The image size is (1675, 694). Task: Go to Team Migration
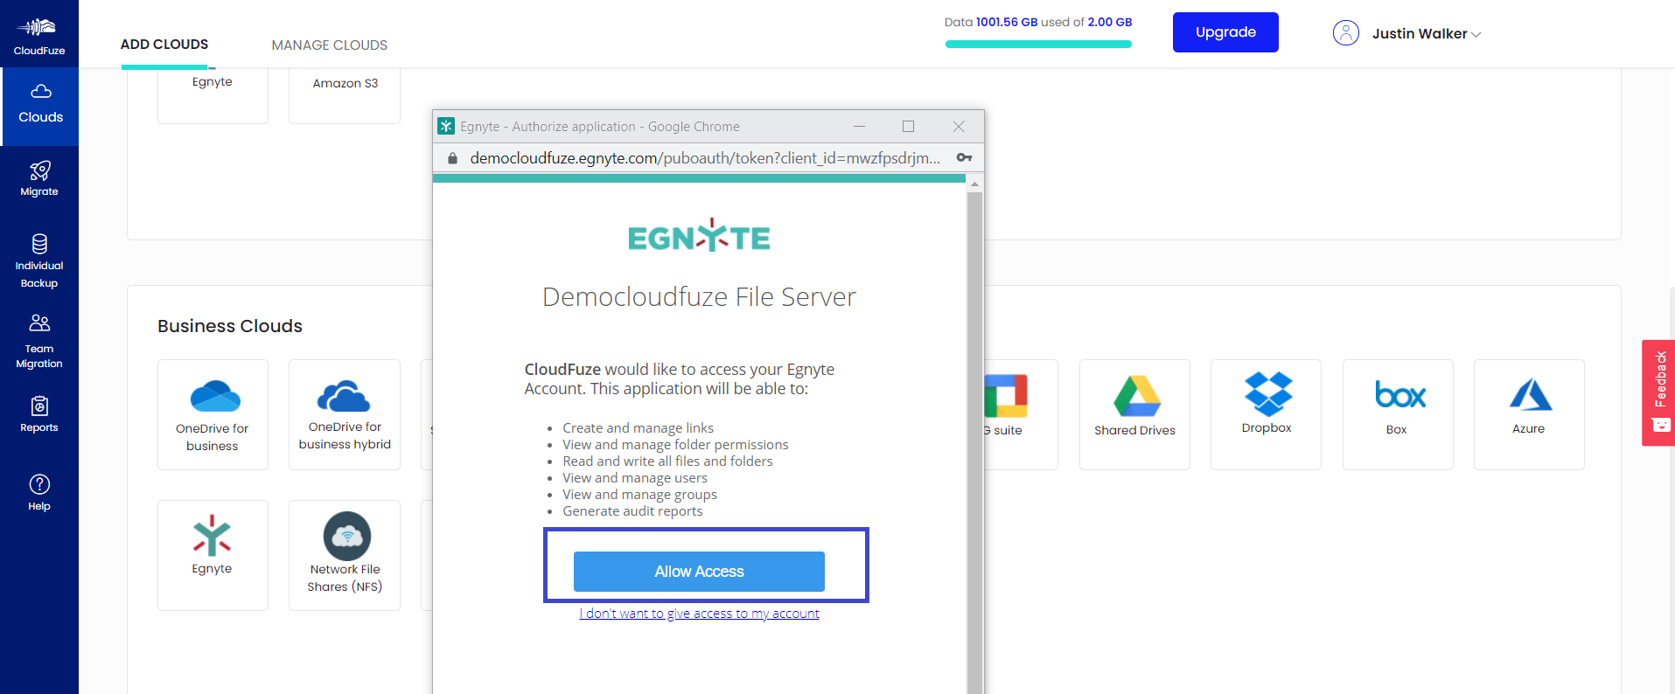pyautogui.click(x=39, y=341)
